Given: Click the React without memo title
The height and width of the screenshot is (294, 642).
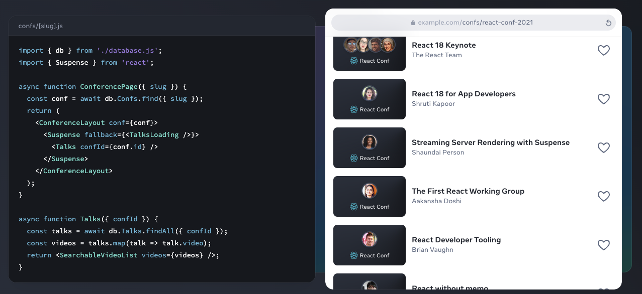Looking at the screenshot, I should click(450, 287).
